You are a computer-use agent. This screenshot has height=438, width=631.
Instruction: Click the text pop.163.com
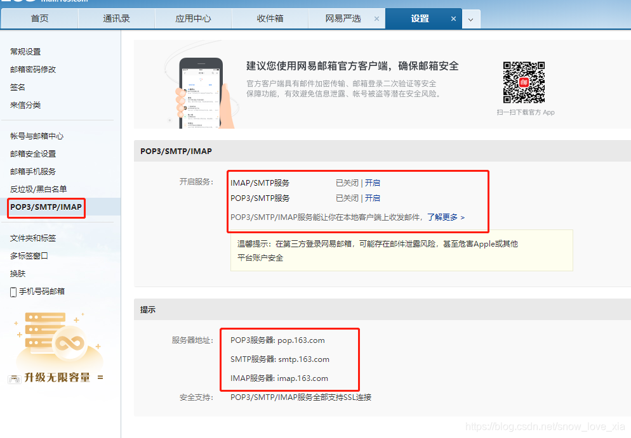(301, 340)
